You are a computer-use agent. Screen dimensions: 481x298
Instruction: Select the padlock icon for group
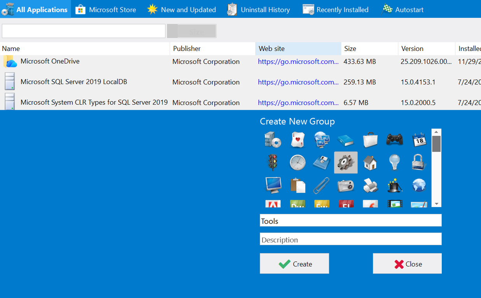click(x=419, y=162)
